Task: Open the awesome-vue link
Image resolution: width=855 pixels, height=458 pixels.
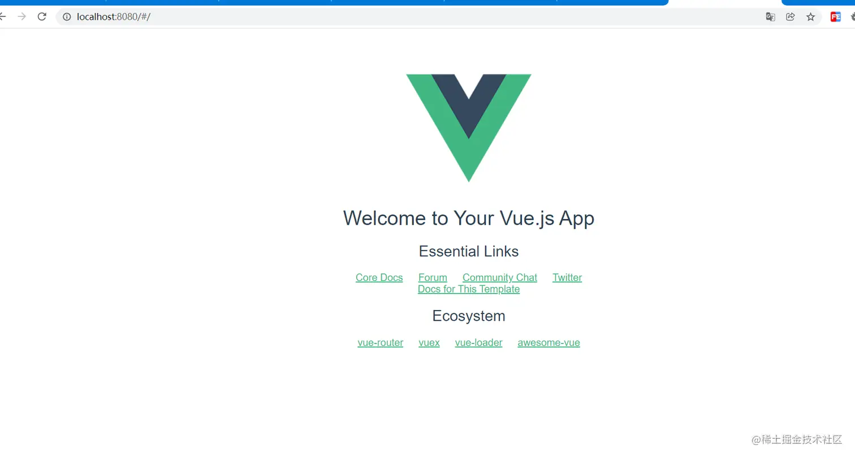Action: (549, 342)
